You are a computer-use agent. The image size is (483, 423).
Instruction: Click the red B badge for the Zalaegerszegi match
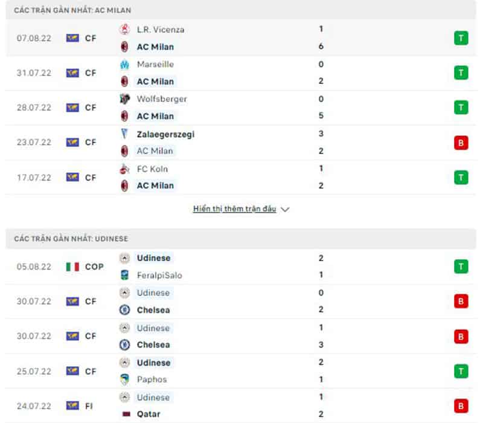461,143
